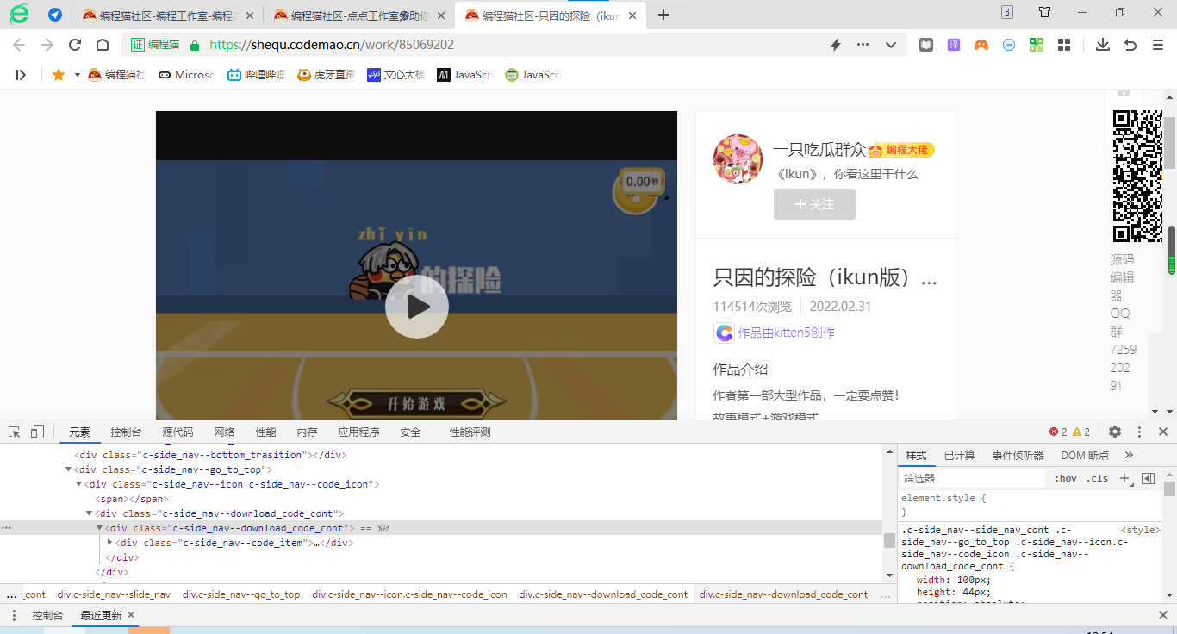Click the red error count indicator
Screen dimensions: 1177x634
1058,432
